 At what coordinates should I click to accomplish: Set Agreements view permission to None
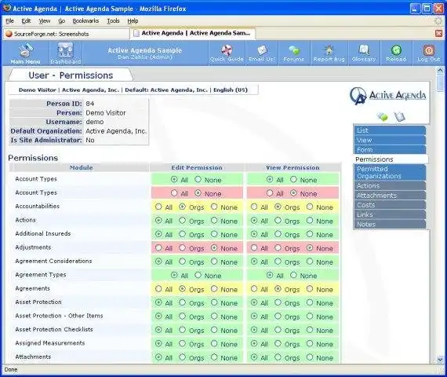click(x=310, y=289)
